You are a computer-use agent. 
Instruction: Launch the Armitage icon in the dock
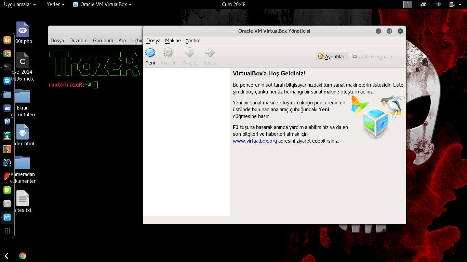click(7, 135)
